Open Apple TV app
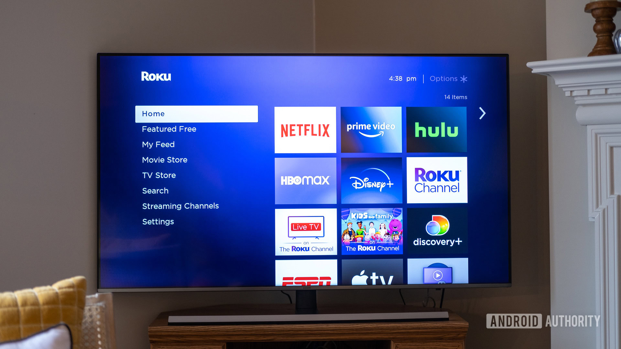The width and height of the screenshot is (621, 349). (371, 276)
